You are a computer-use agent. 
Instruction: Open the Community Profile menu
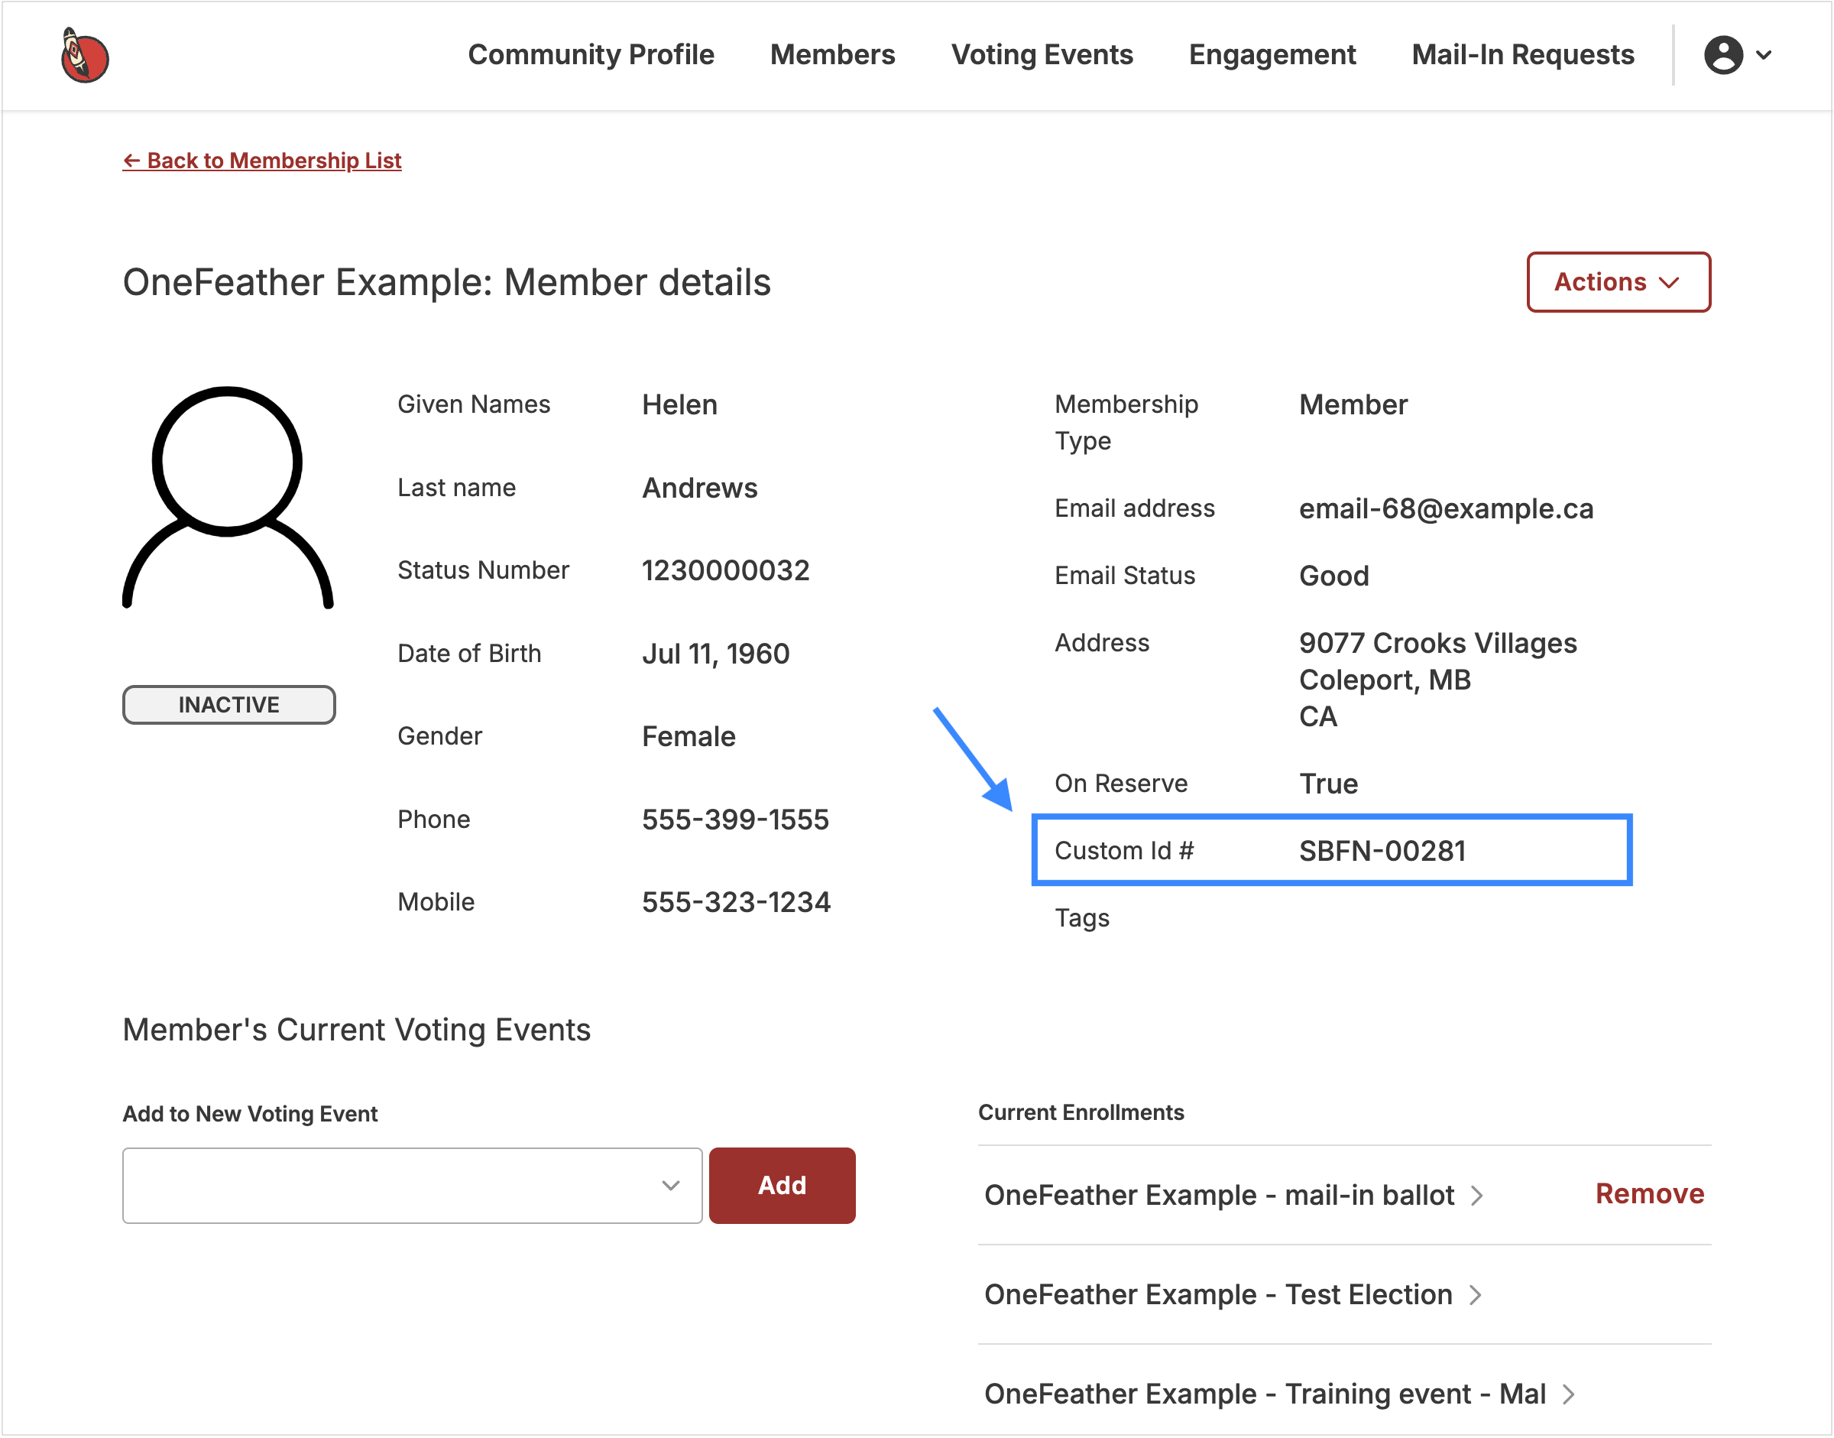pos(591,55)
